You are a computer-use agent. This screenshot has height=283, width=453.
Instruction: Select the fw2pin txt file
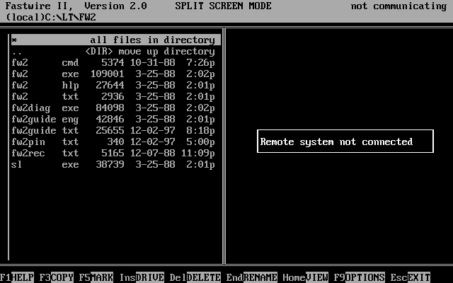coord(113,141)
